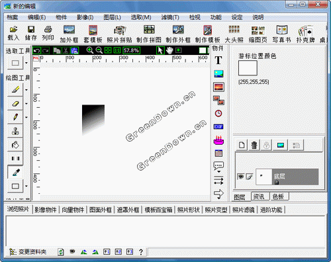Toggle visibility eye of 底层 layer
The height and width of the screenshot is (262, 331).
(x=240, y=177)
